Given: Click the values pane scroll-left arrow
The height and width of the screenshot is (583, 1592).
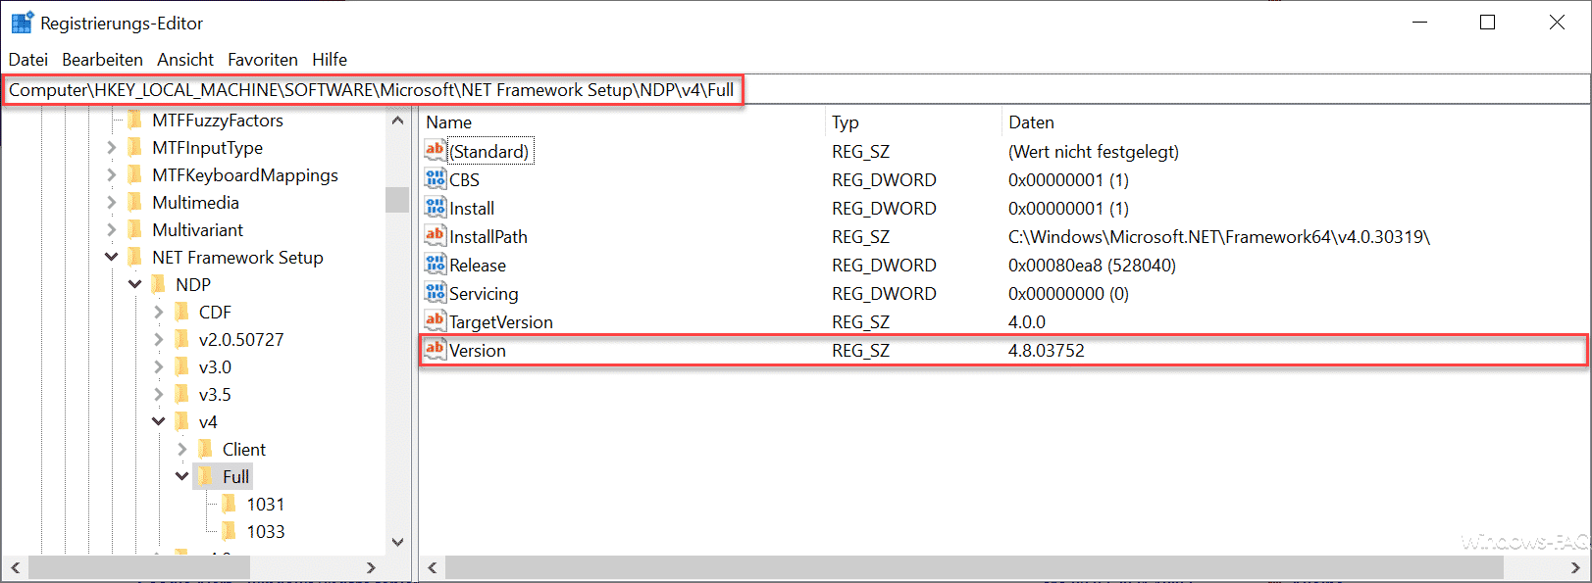Looking at the screenshot, I should [x=433, y=567].
